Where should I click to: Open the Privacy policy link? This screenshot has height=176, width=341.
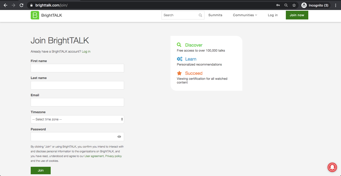pos(114,156)
